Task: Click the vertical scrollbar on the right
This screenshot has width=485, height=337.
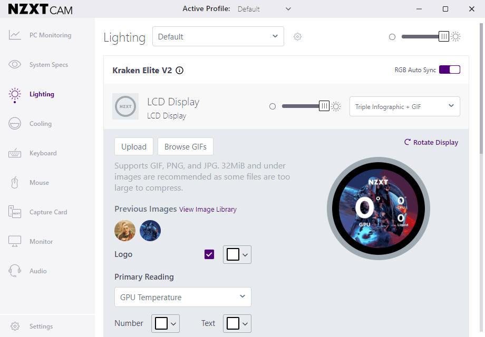Action: click(x=481, y=88)
